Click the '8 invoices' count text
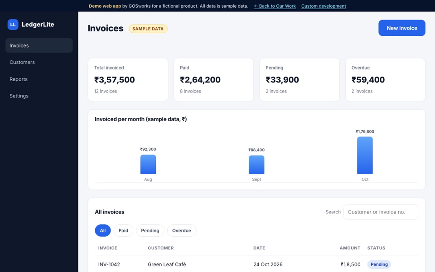 click(x=190, y=91)
